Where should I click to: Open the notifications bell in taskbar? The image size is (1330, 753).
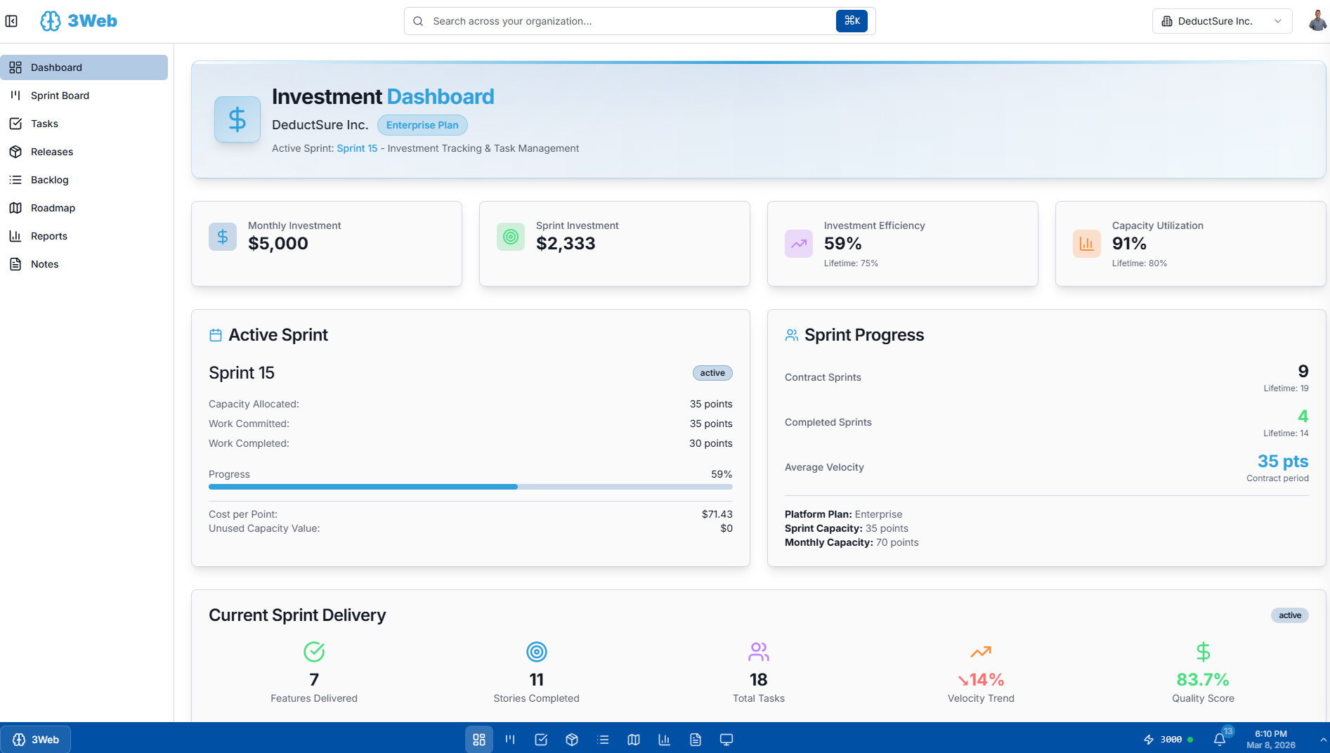tap(1220, 740)
